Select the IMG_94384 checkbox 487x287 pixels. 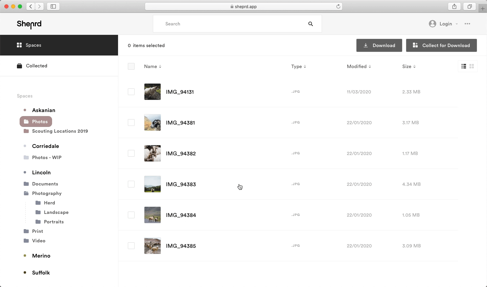tap(131, 215)
